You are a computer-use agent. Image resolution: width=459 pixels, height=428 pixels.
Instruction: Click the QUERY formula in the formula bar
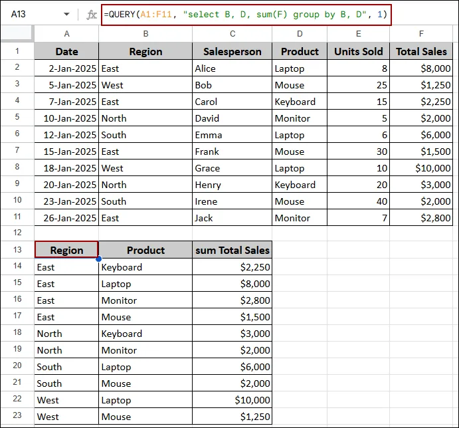pos(246,15)
